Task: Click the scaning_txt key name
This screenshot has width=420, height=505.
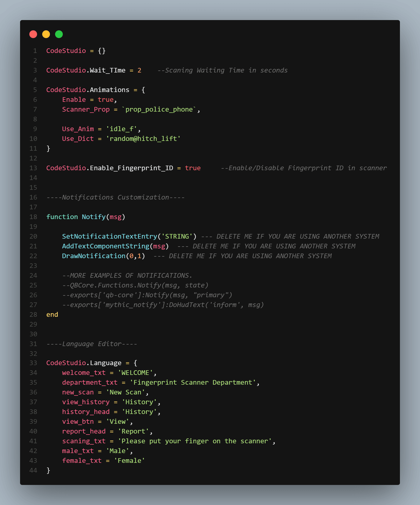Action: point(84,441)
